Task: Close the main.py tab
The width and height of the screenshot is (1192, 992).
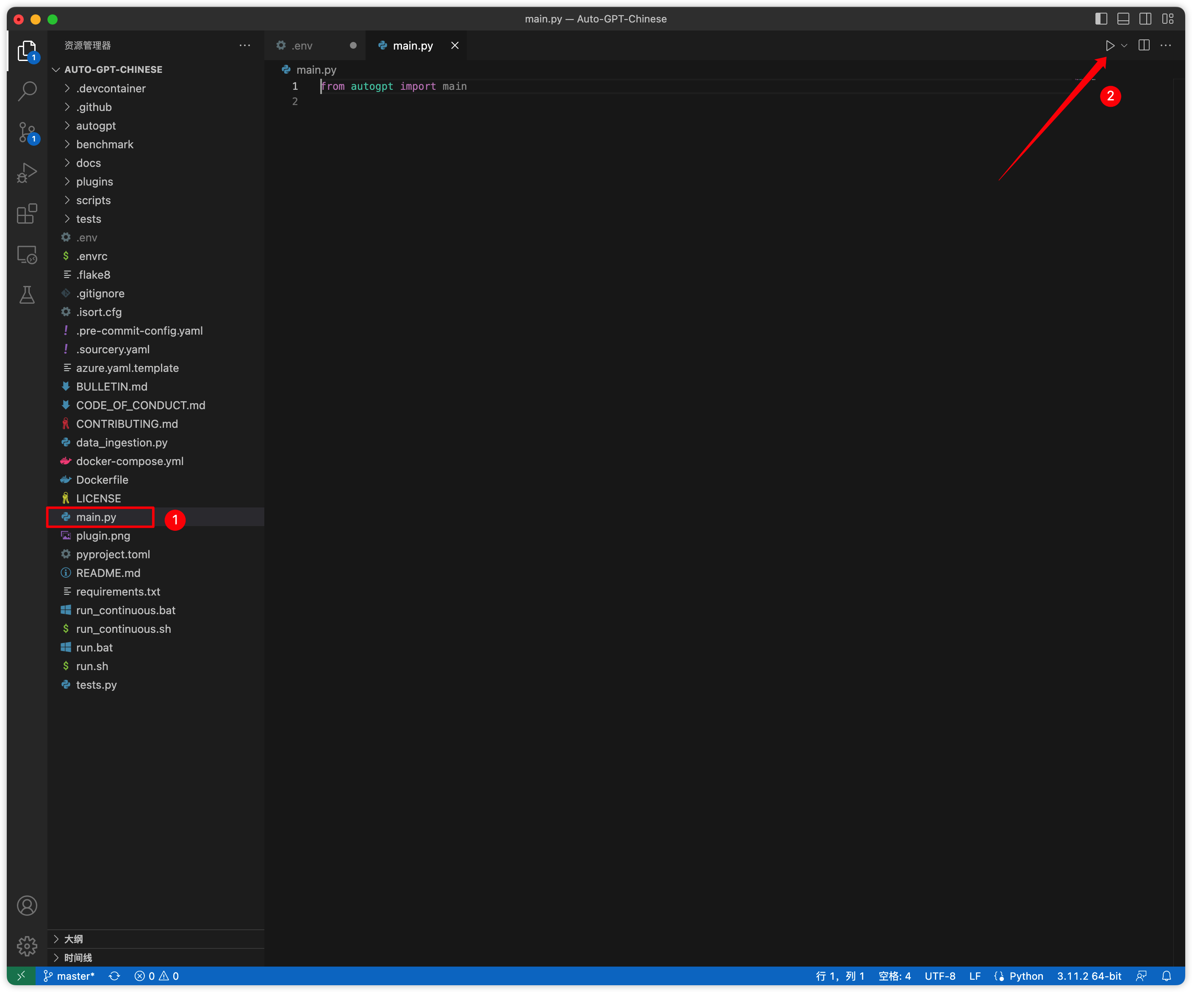Action: click(x=455, y=45)
